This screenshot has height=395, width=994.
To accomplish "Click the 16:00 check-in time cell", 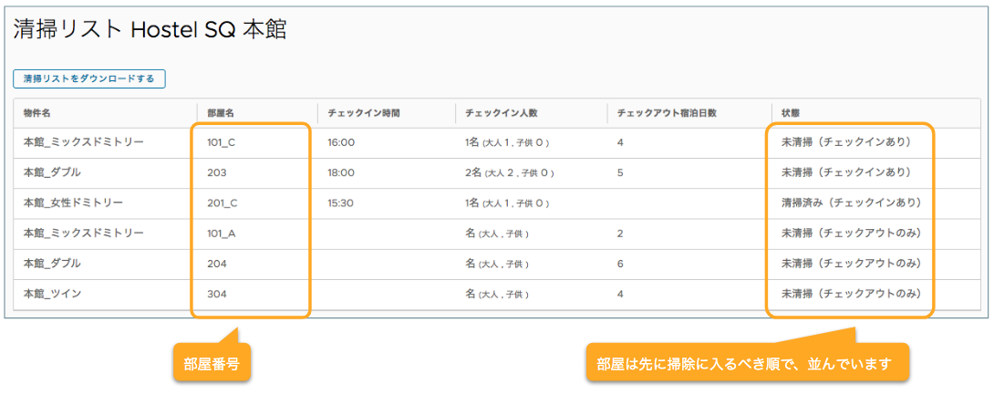I will coord(341,142).
